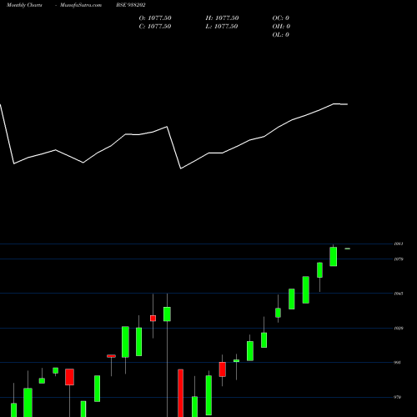Click the 1079 price axis label
This screenshot has height=417, width=417.
coord(399,259)
